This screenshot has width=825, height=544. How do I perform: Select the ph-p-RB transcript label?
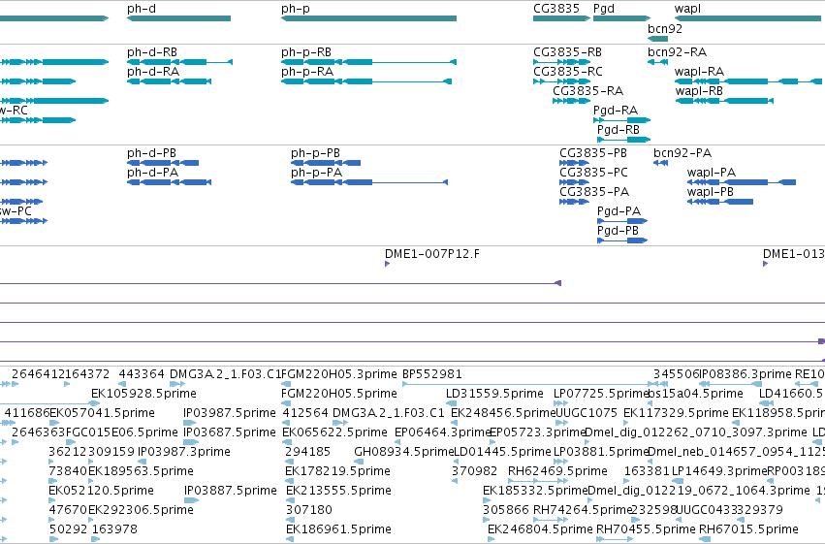coord(306,52)
